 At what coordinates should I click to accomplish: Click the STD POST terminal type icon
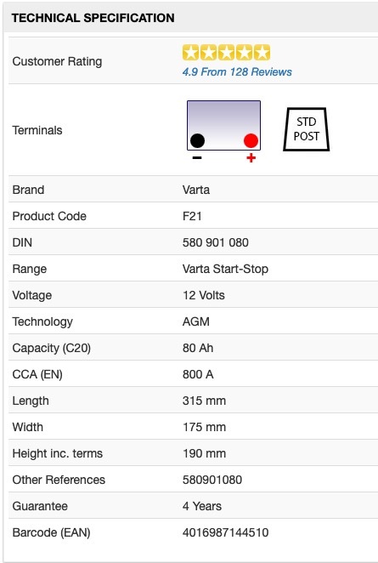pos(307,129)
